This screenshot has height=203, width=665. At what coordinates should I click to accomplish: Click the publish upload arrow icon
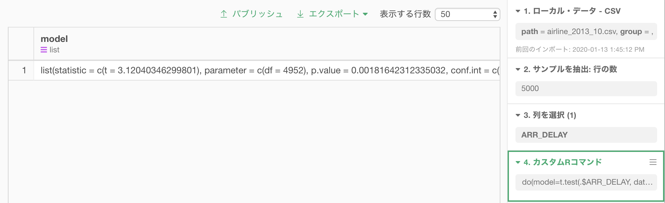pyautogui.click(x=224, y=14)
